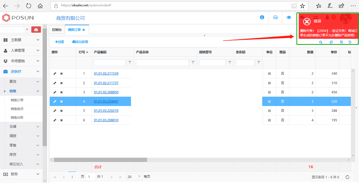Click the product name filter input
This screenshot has height=183, width=359.
click(162, 63)
